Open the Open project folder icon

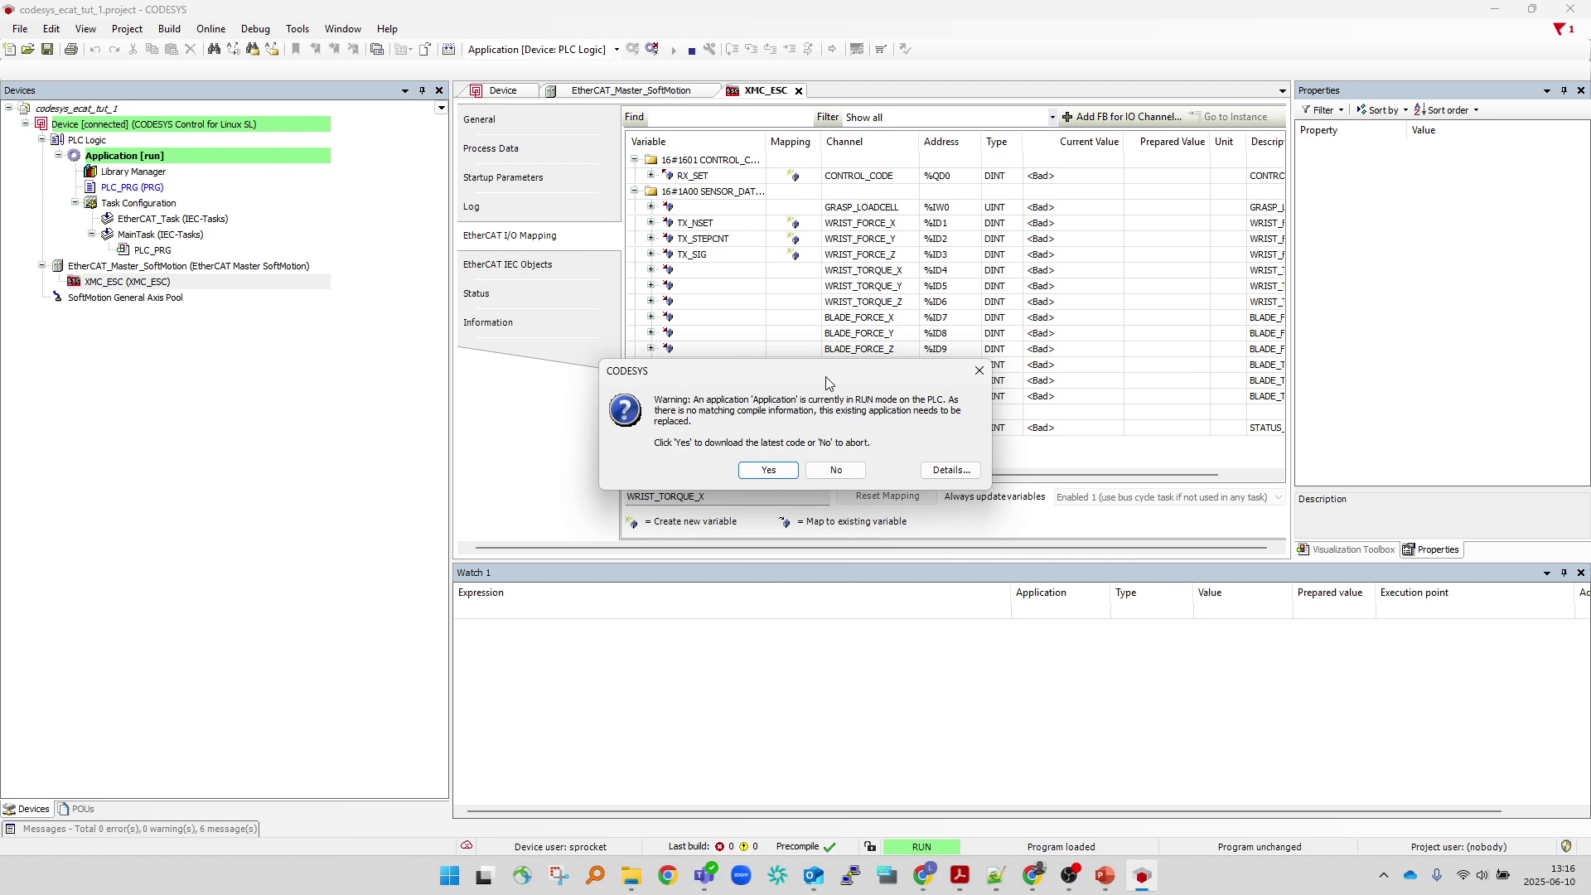pyautogui.click(x=28, y=50)
